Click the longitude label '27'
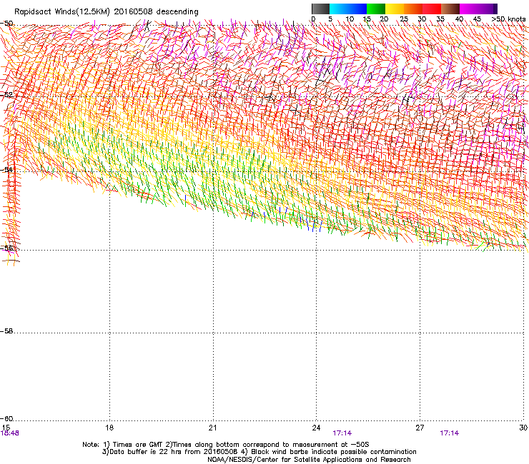529x464 pixels. (420, 428)
